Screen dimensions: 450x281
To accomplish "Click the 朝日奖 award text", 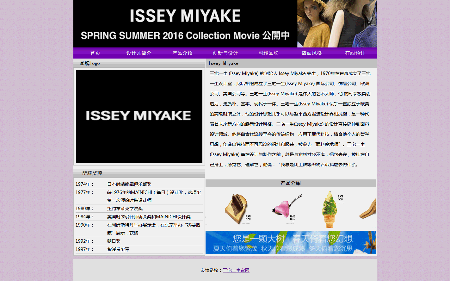I will pyautogui.click(x=114, y=241).
